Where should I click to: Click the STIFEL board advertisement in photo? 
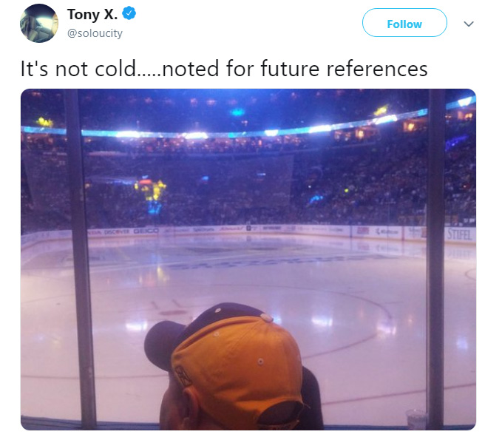(x=459, y=235)
